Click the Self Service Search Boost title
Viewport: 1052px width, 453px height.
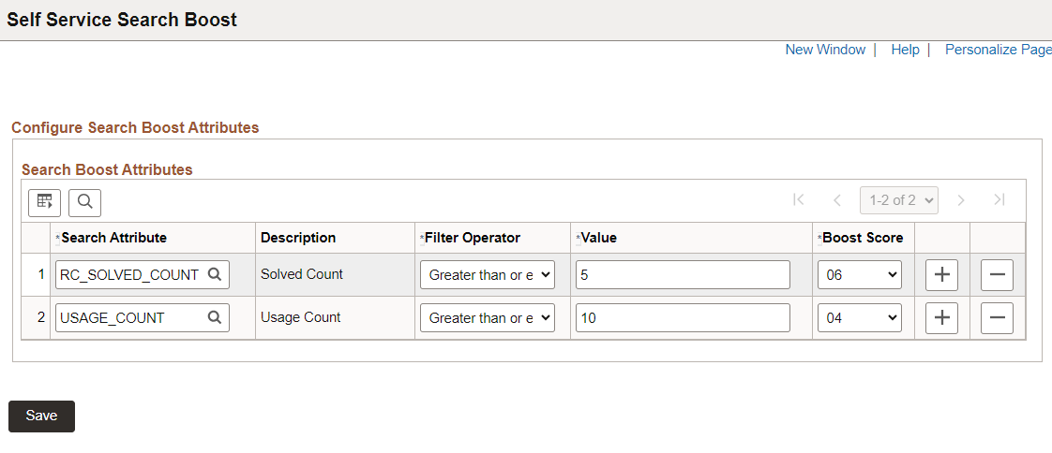tap(122, 20)
